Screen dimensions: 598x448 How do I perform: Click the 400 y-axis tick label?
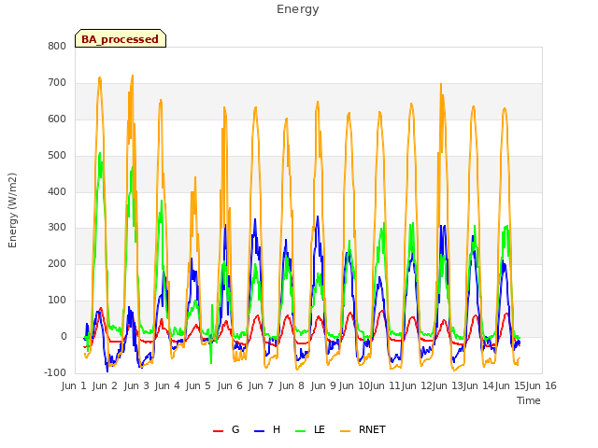pyautogui.click(x=57, y=191)
